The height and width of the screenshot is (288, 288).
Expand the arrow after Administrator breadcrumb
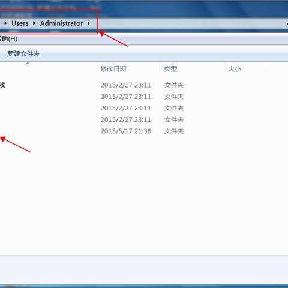[x=89, y=23]
